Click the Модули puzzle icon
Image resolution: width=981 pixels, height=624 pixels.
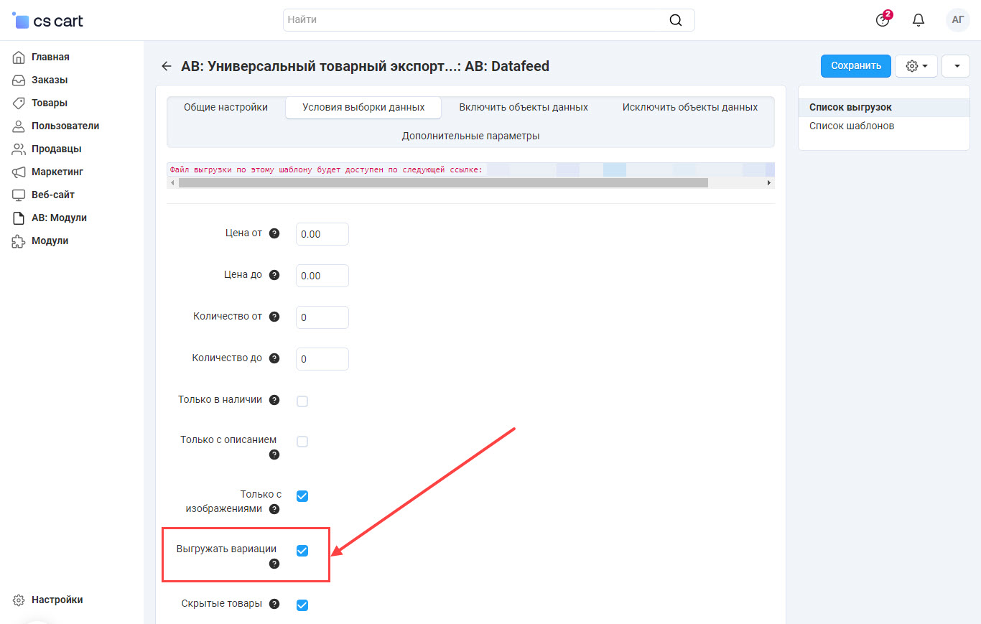point(19,241)
